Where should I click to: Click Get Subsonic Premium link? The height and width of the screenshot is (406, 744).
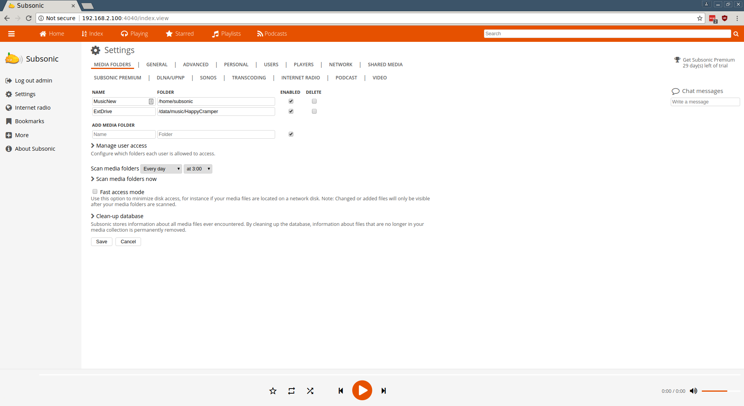(x=709, y=60)
